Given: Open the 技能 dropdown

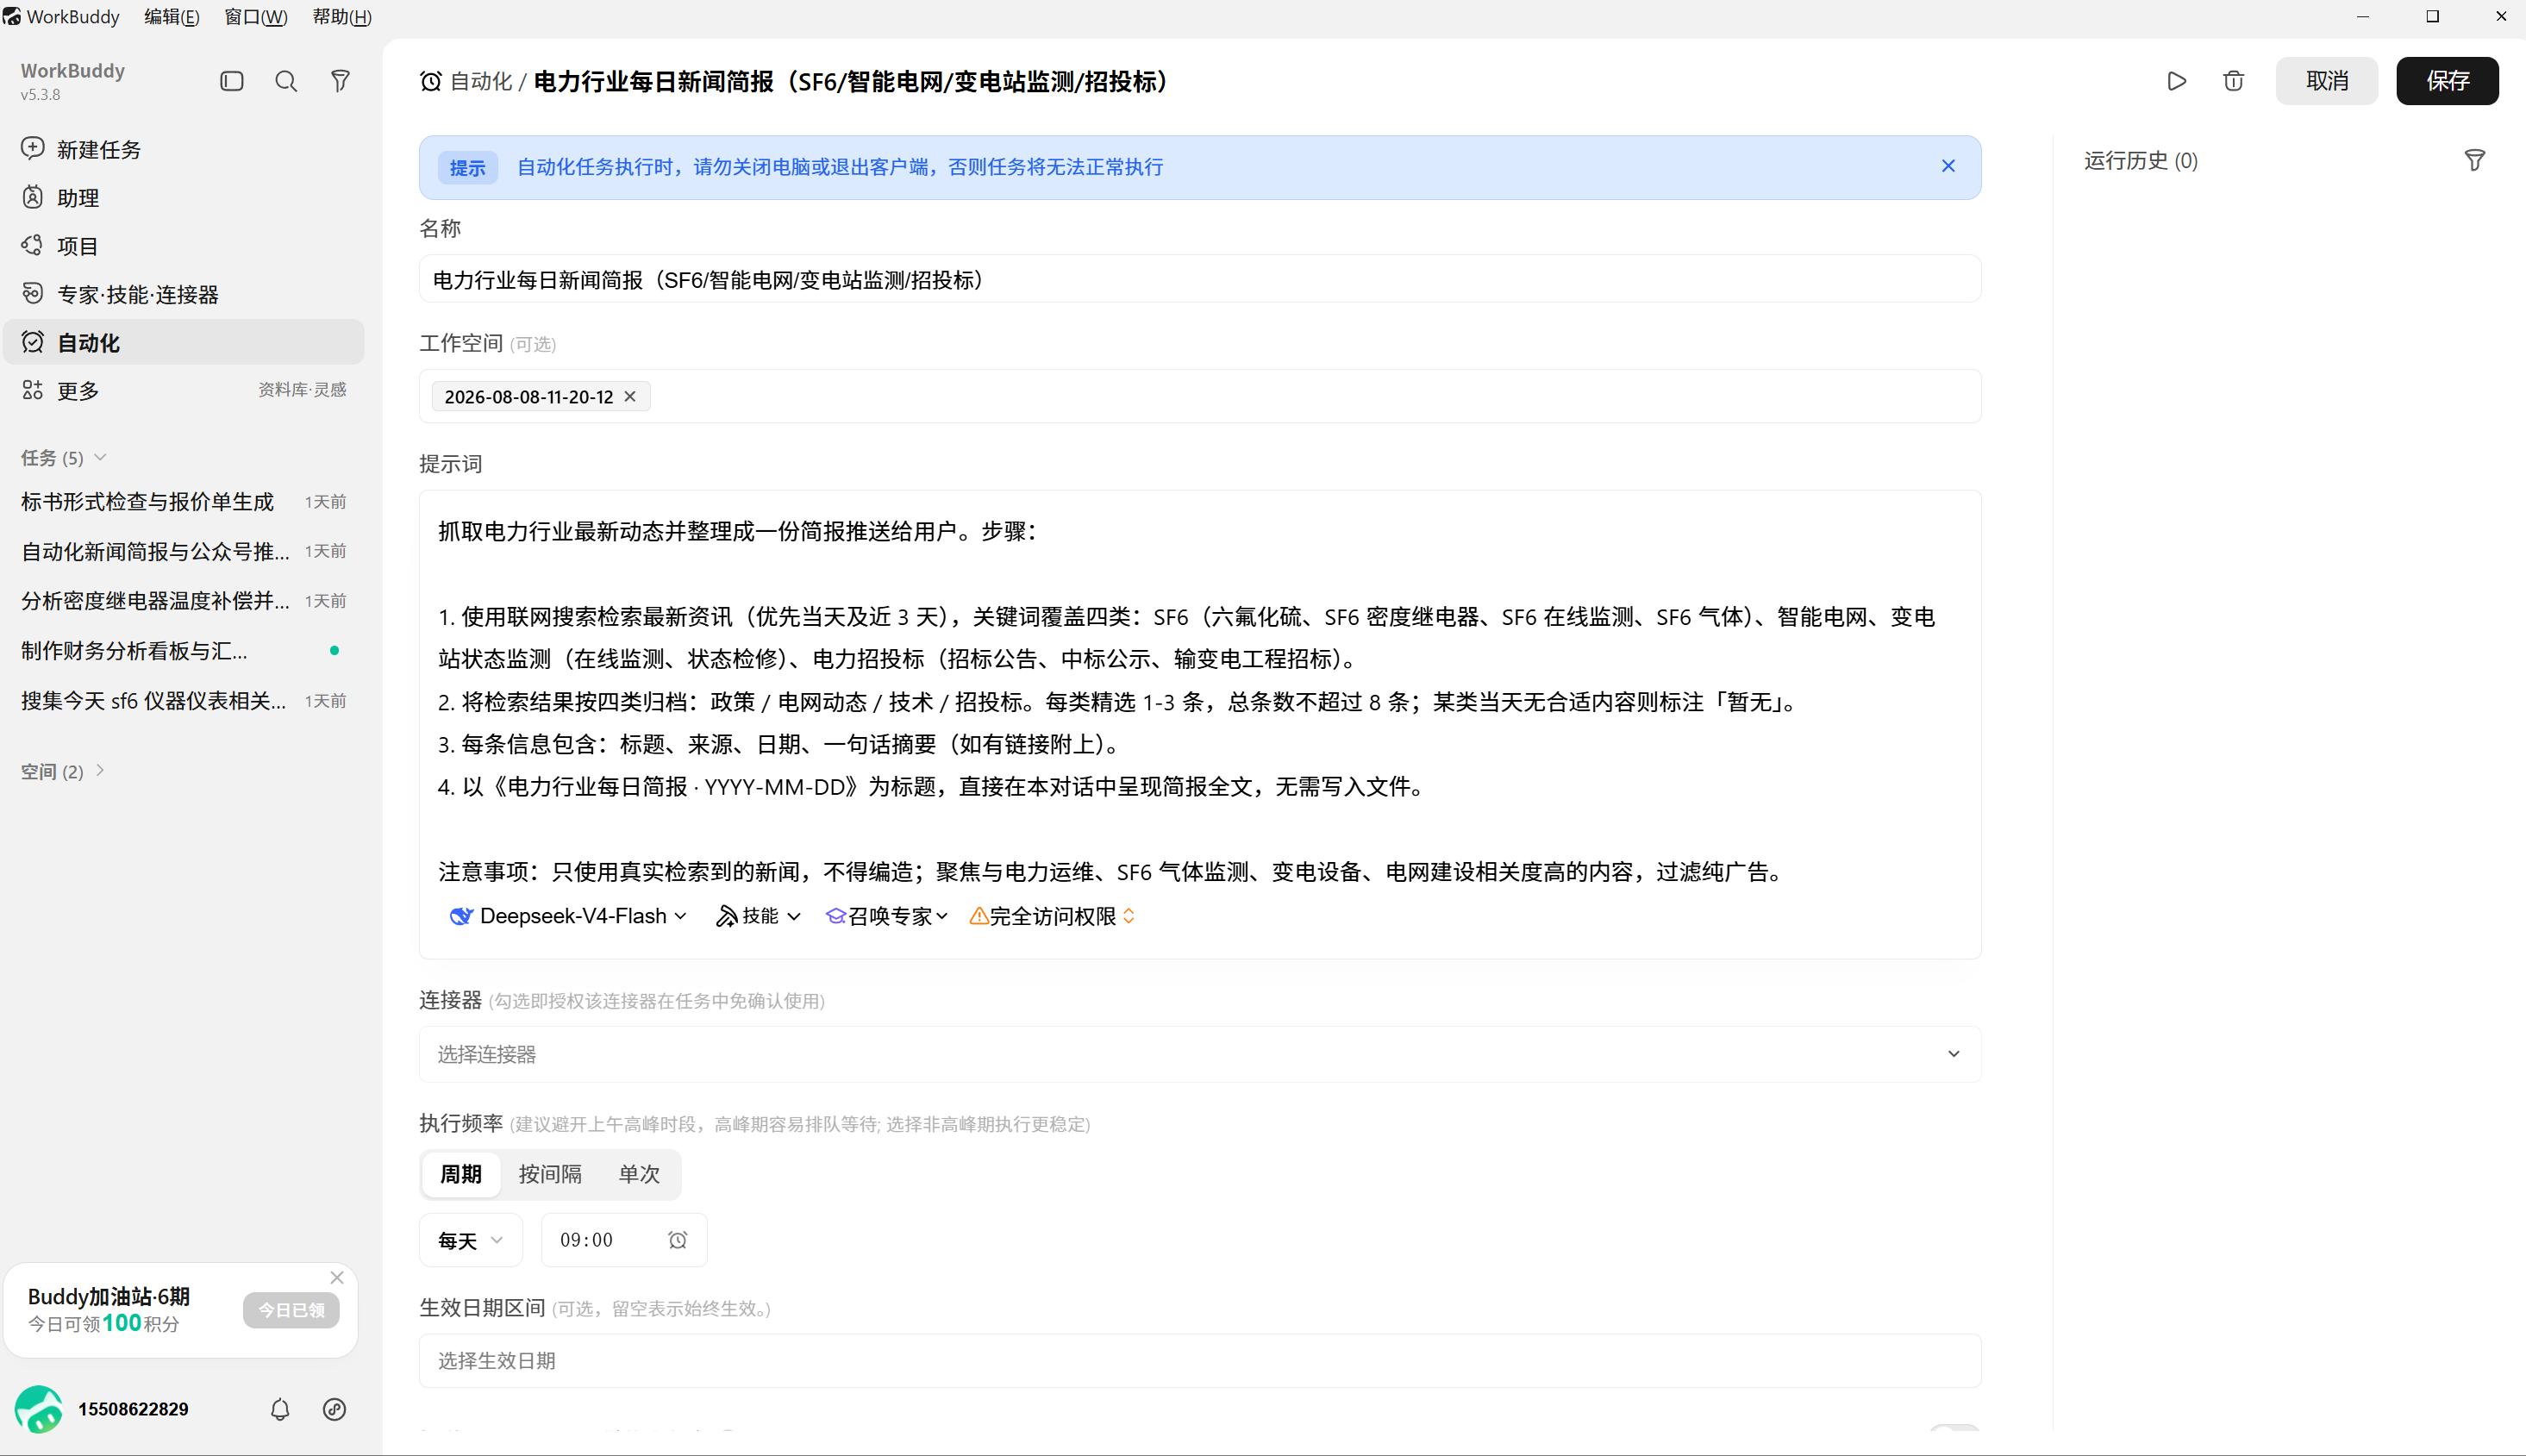Looking at the screenshot, I should click(x=758, y=916).
